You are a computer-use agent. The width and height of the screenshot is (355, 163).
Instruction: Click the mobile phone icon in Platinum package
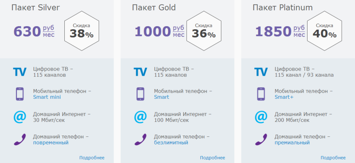pos(261,94)
